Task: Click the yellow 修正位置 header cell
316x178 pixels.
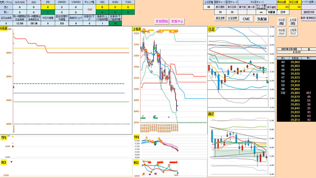Action: 295,2
